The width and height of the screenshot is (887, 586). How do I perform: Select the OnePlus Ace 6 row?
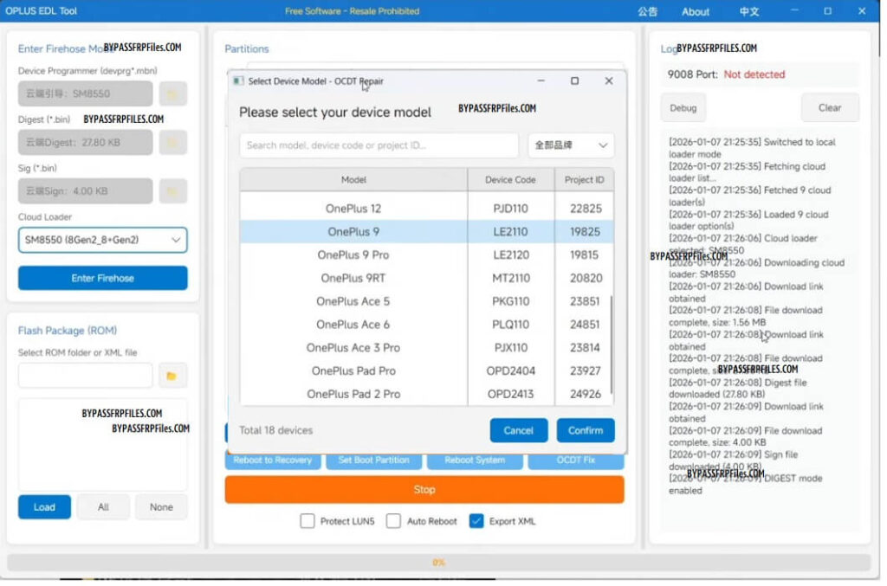426,325
